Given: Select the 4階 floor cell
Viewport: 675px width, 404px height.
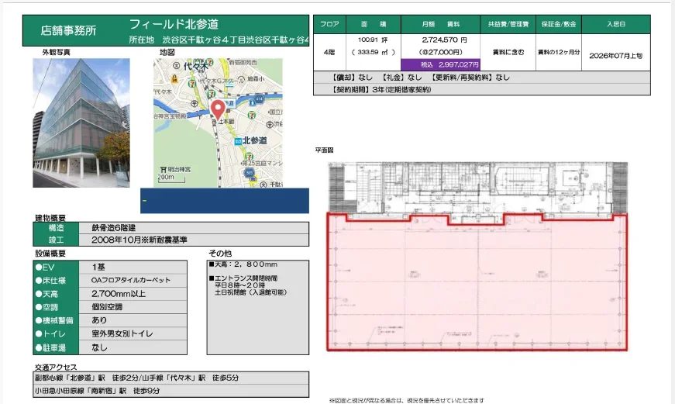Looking at the screenshot, I should pos(329,52).
